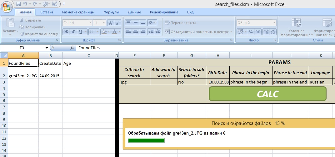The image size is (335, 157).
Task: Increase font size with large A
Action: tap(110, 23)
